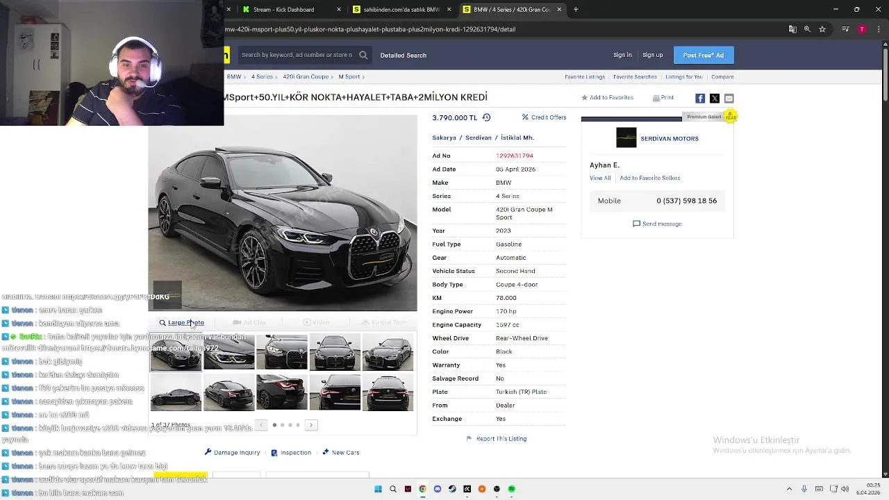Image resolution: width=889 pixels, height=500 pixels.
Task: Select side profile car thumbnail
Action: [176, 392]
